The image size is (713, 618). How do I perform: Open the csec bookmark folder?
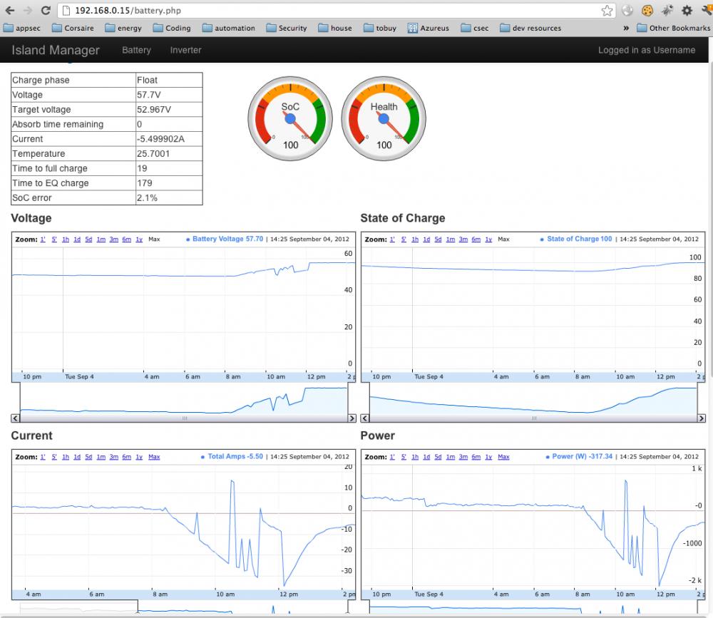coord(475,28)
